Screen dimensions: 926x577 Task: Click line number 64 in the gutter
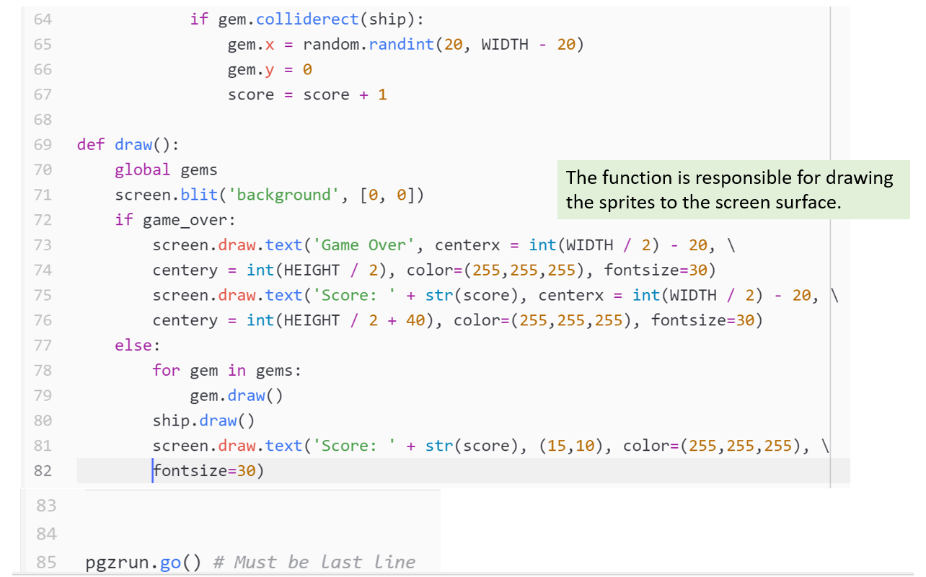tap(43, 19)
